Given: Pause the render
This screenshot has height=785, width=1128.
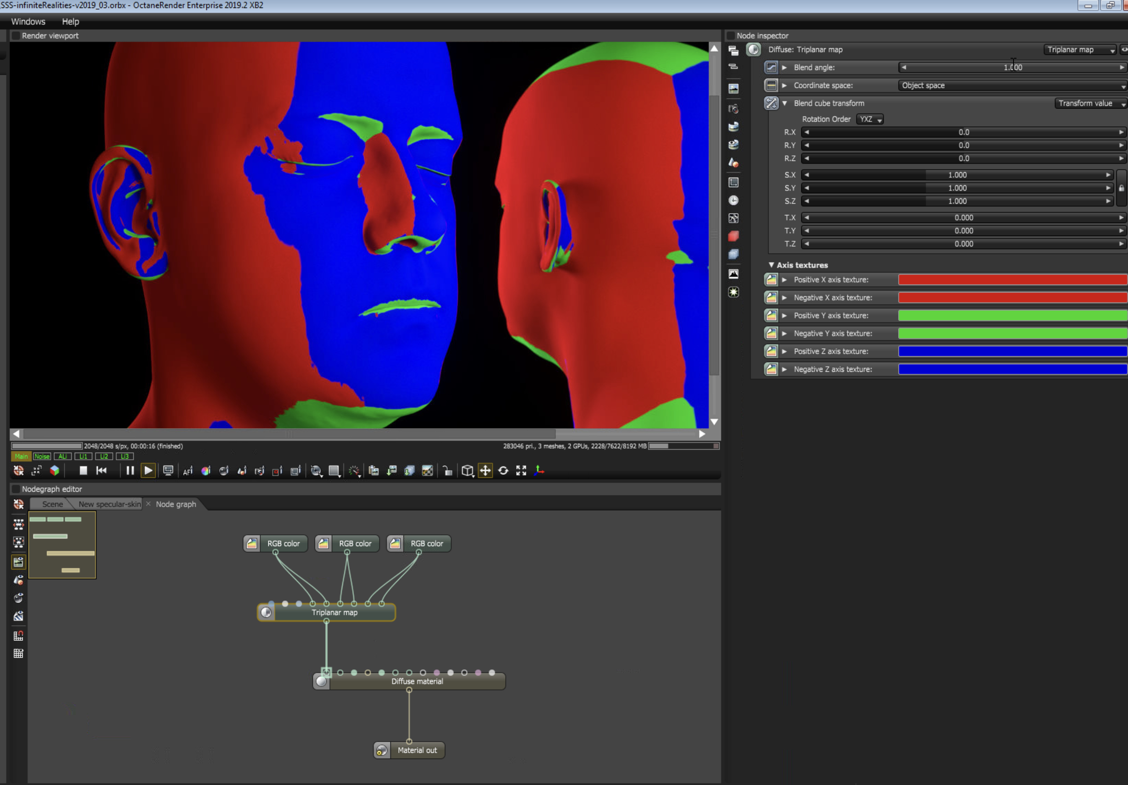Looking at the screenshot, I should click(x=130, y=470).
